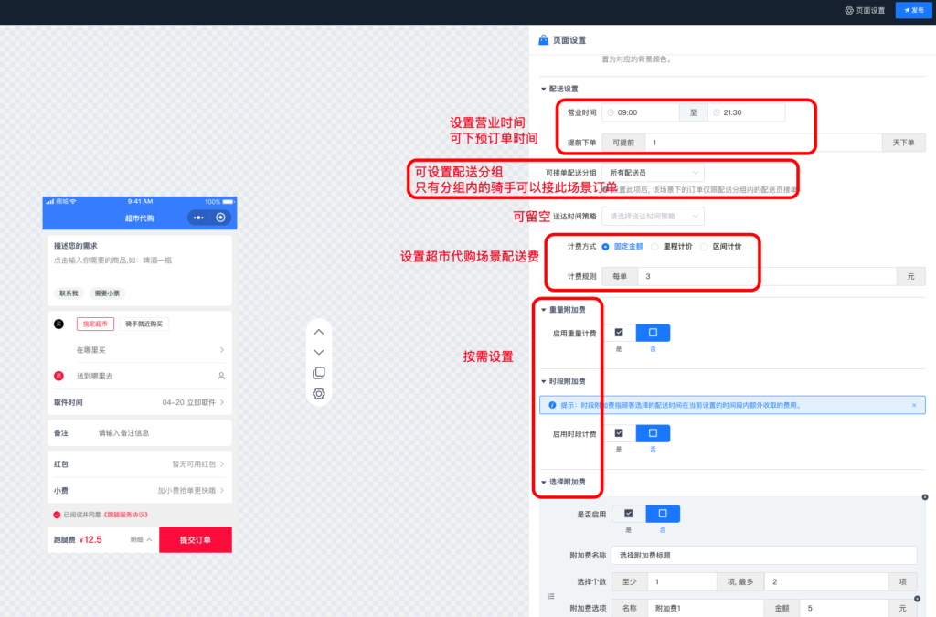This screenshot has height=617, width=936.
Task: Set 启用重量计费 to 是
Action: pyautogui.click(x=618, y=332)
